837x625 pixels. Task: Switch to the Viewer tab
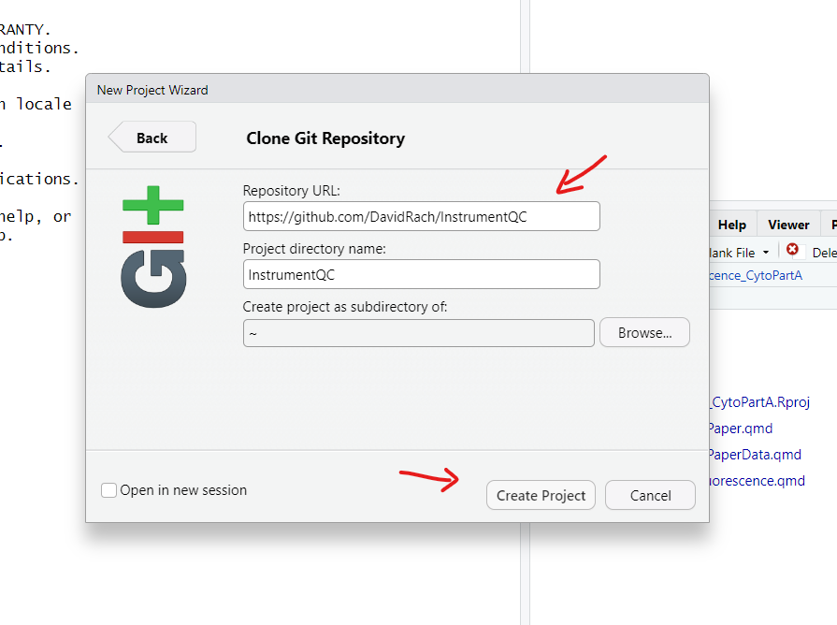(x=788, y=225)
